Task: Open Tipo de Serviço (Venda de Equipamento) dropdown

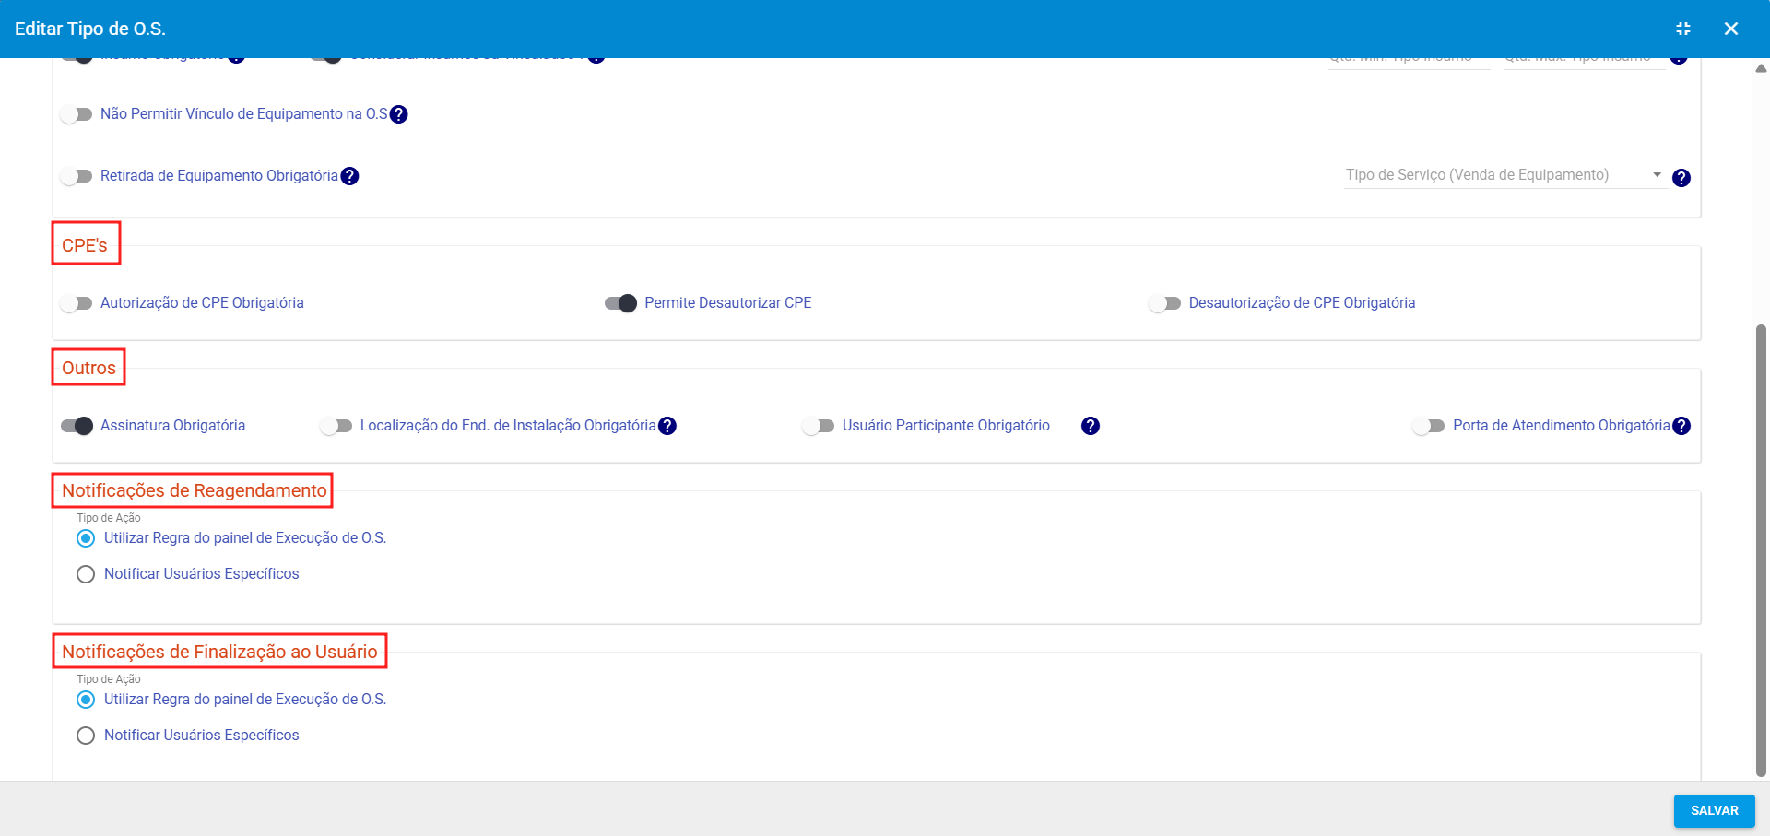Action: tap(1503, 175)
